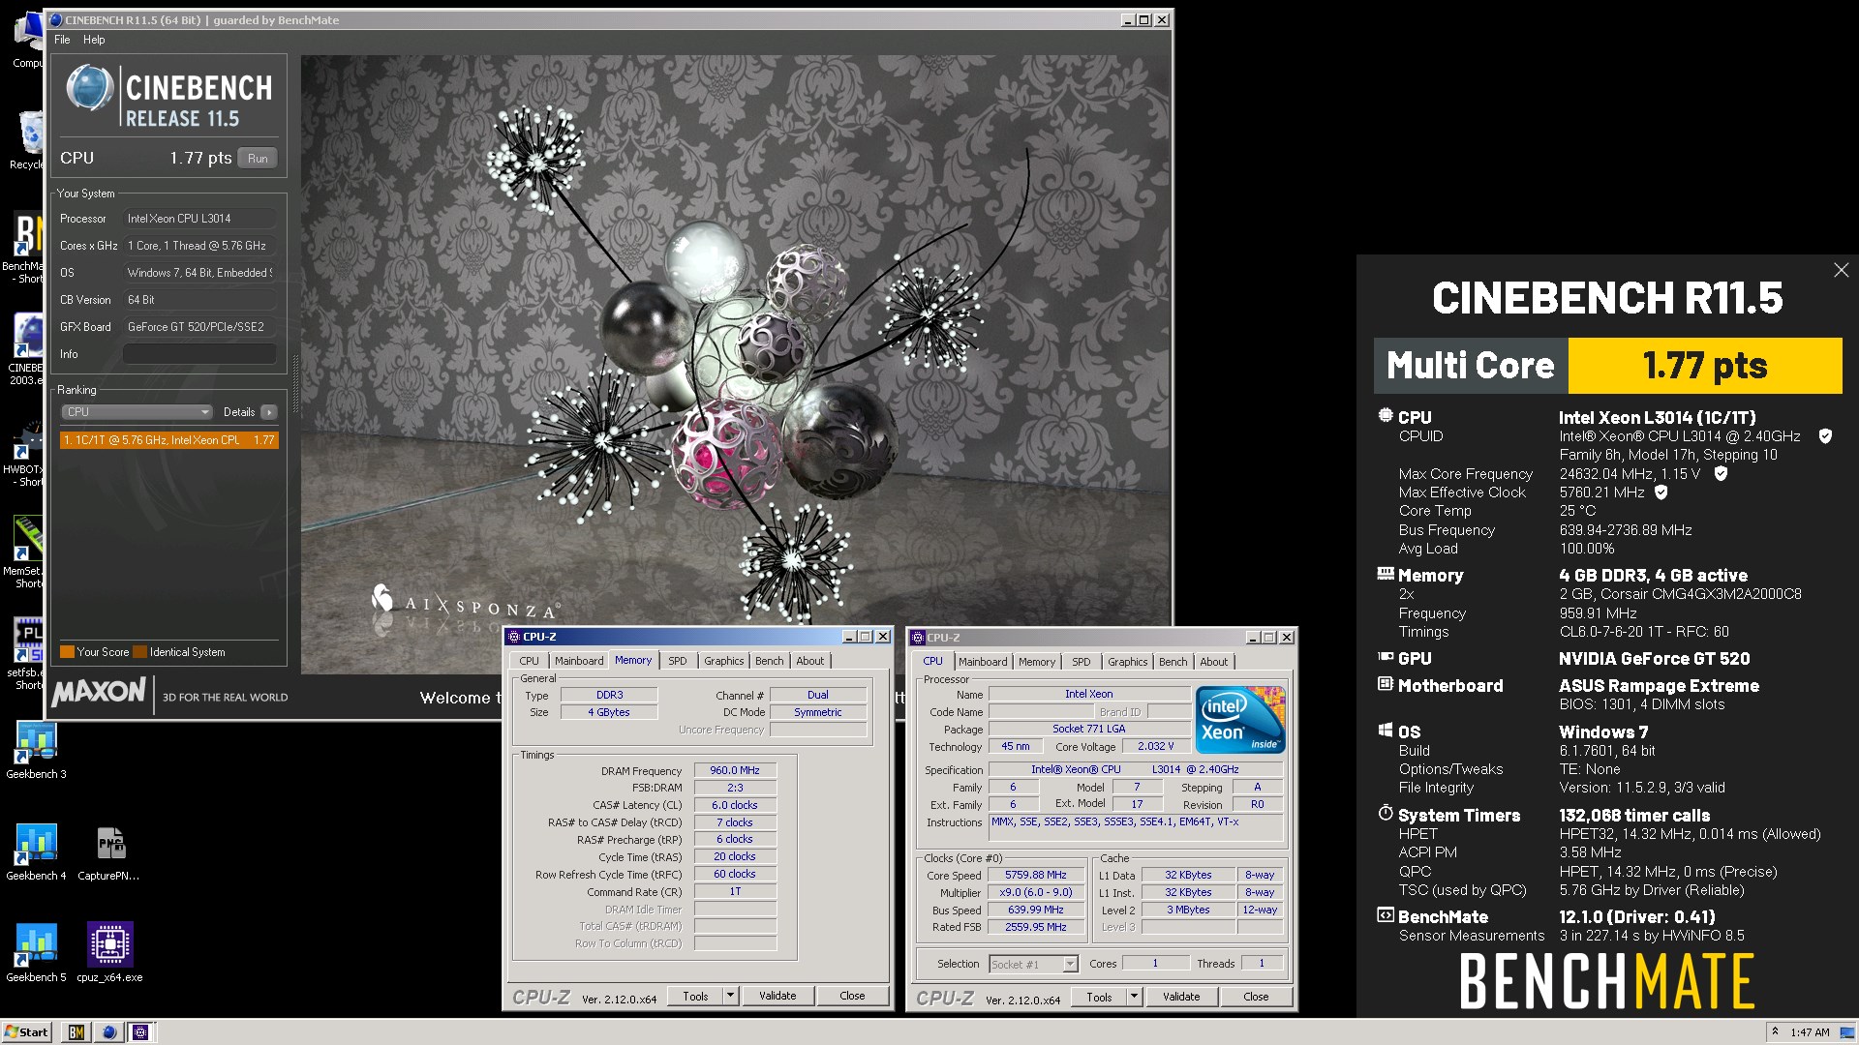Viewport: 1859px width, 1045px height.
Task: Open the Geekbench 4 desktop icon
Action: point(36,851)
